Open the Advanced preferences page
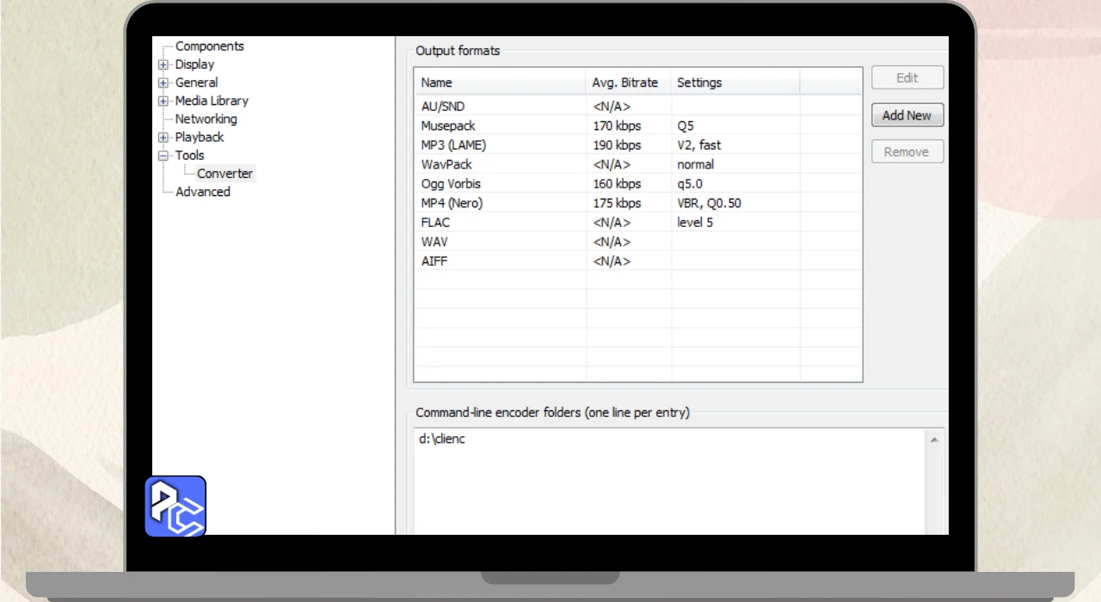 click(202, 192)
